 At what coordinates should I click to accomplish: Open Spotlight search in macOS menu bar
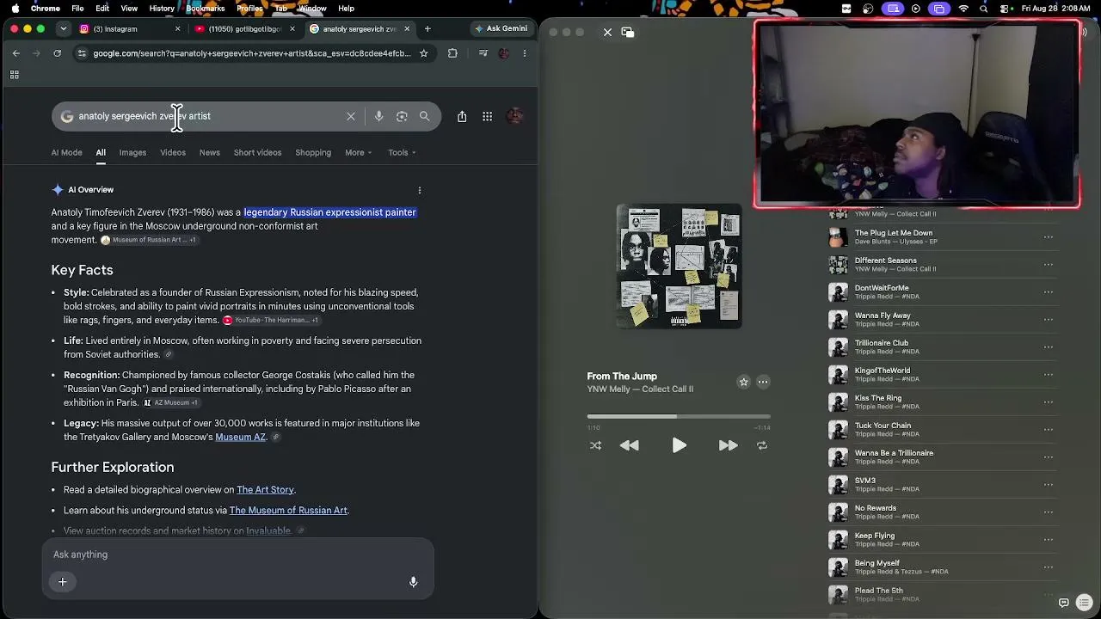(984, 9)
